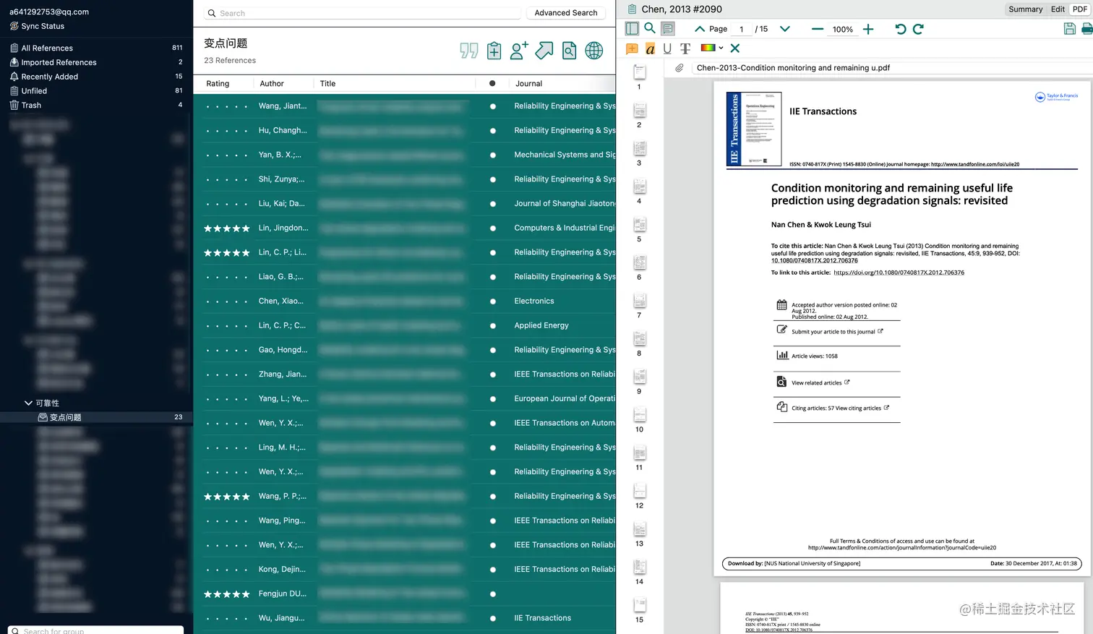This screenshot has height=634, width=1093.
Task: Click the Sync Status icon
Action: (x=14, y=26)
